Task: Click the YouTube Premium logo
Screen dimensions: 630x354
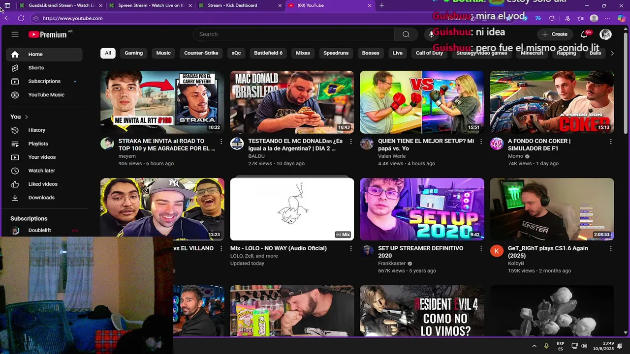Action: coord(48,34)
